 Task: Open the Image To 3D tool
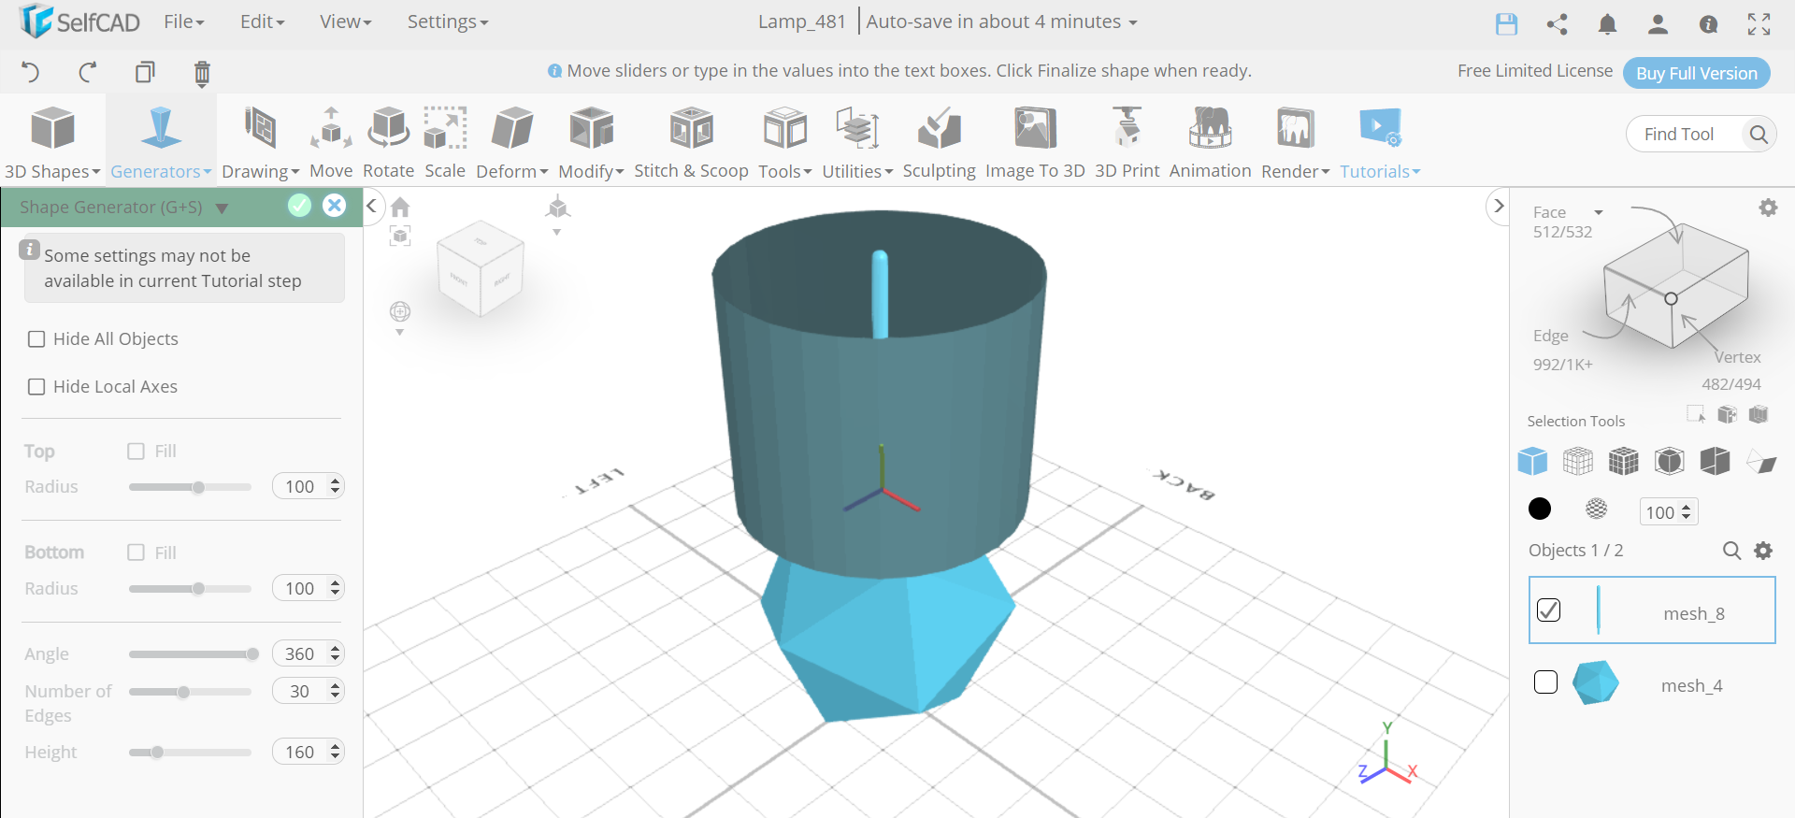[x=1035, y=142]
